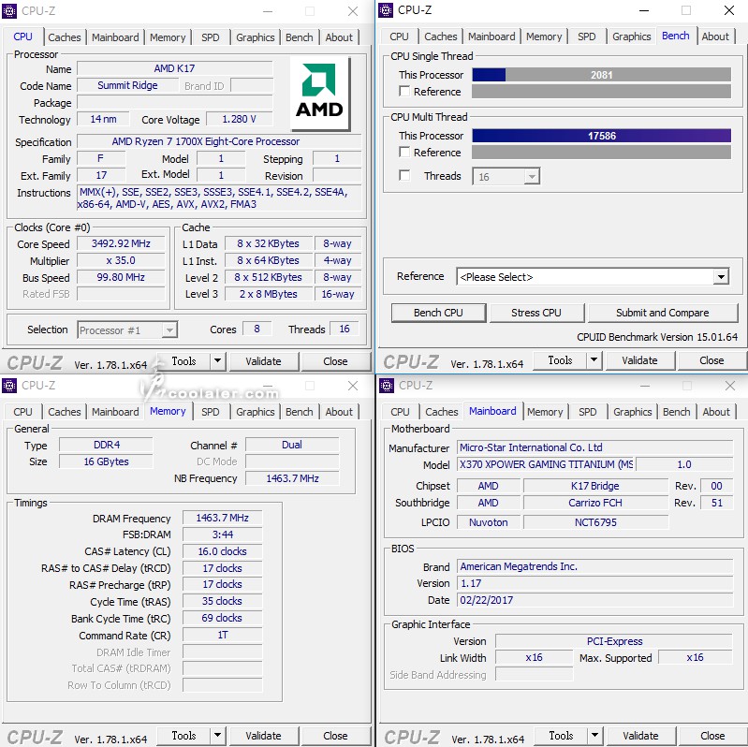Click single thread This Processor score bar 2081
Screen dimensions: 748x747
tap(602, 74)
